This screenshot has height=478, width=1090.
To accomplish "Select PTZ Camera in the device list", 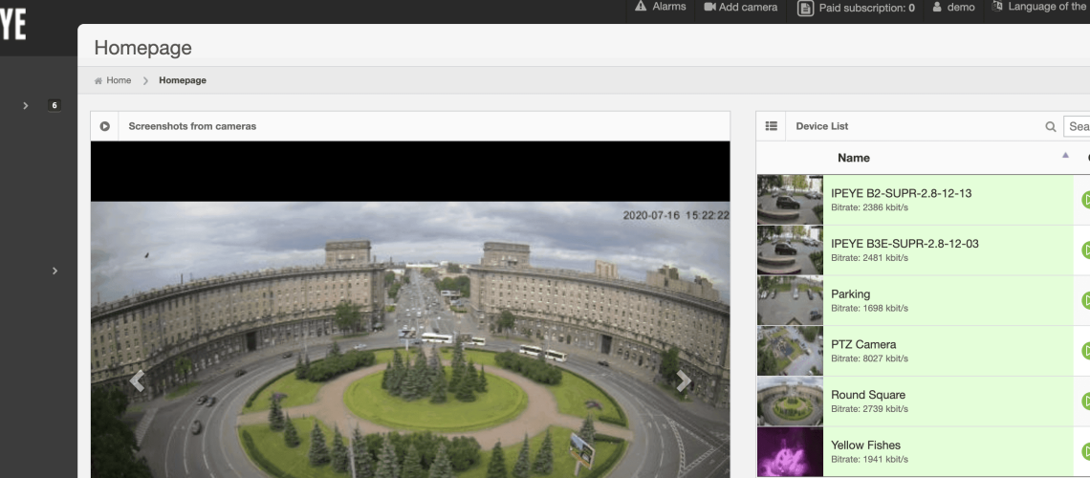I will (863, 344).
